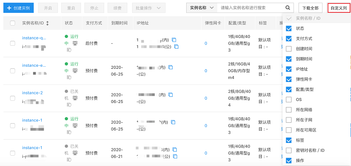The width and height of the screenshot is (351, 166).
Task: Open the instance-2 details link
Action: pos(32,93)
